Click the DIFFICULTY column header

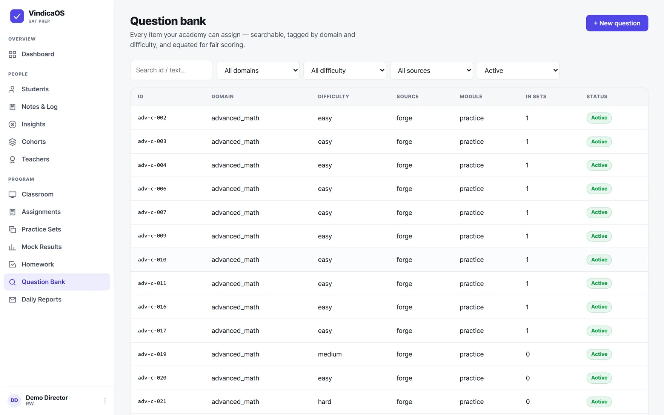tap(334, 97)
